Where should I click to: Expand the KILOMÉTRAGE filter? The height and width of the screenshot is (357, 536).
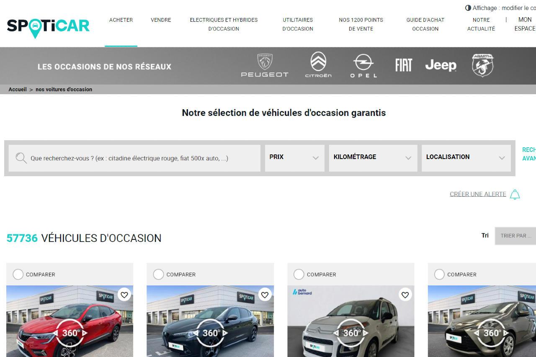tap(372, 157)
